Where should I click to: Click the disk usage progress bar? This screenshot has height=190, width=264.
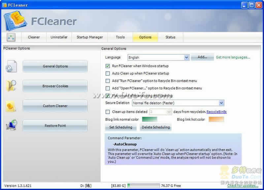click(x=144, y=185)
